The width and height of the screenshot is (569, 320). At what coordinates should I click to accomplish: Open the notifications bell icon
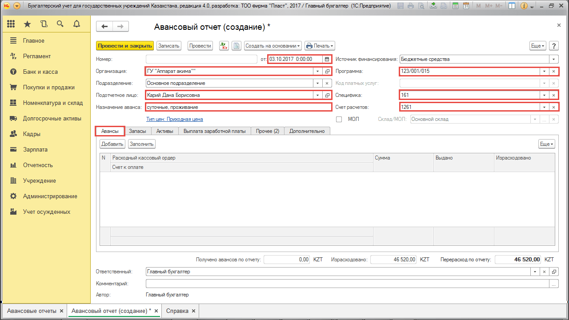(76, 24)
